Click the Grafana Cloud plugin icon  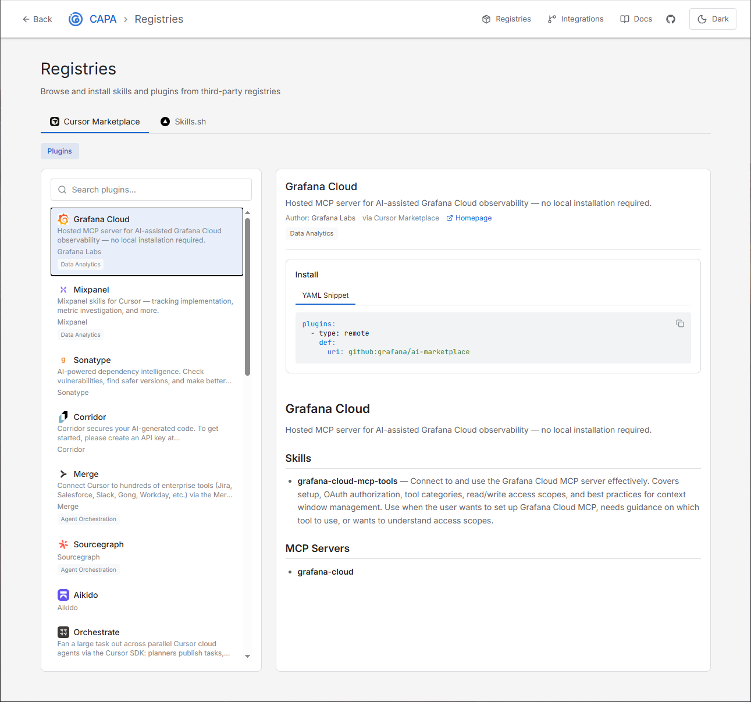click(x=63, y=219)
